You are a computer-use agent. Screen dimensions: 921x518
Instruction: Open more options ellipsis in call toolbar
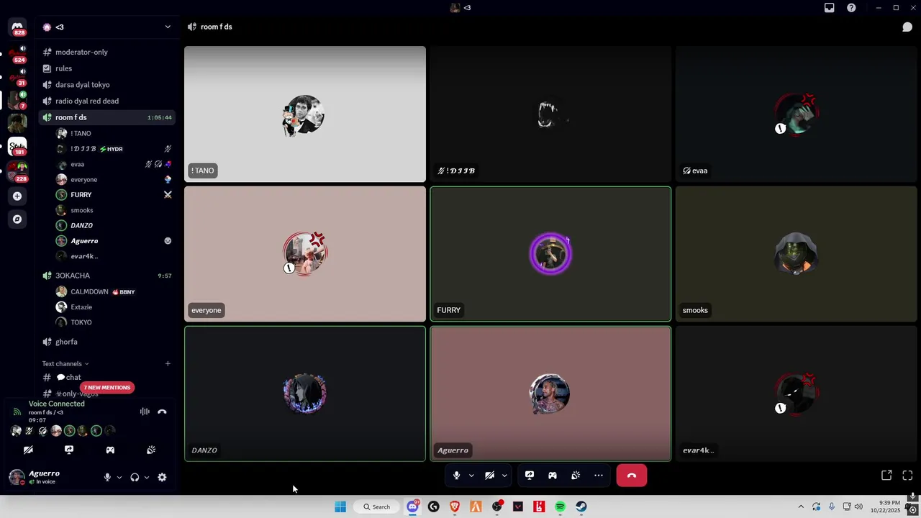[x=599, y=476]
